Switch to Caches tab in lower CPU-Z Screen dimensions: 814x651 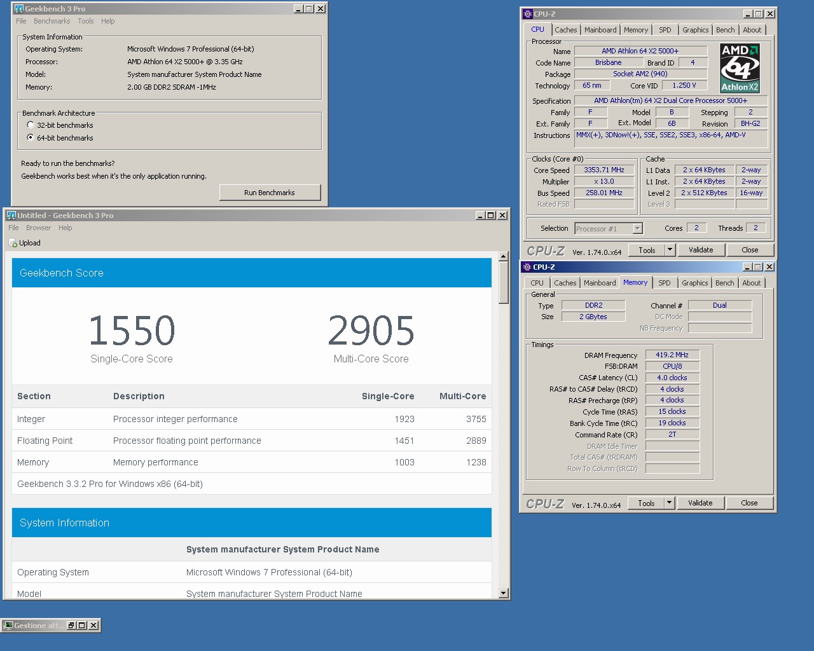[x=565, y=283]
